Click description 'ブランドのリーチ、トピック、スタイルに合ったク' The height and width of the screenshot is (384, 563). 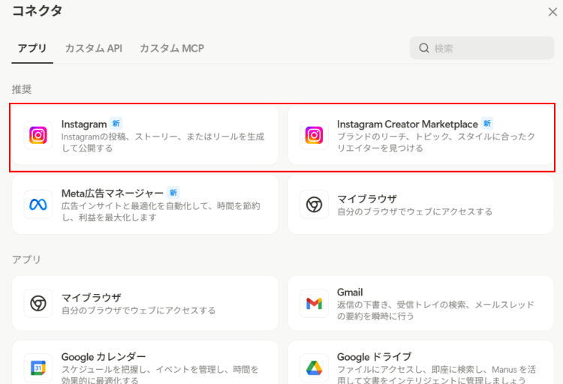pyautogui.click(x=436, y=136)
